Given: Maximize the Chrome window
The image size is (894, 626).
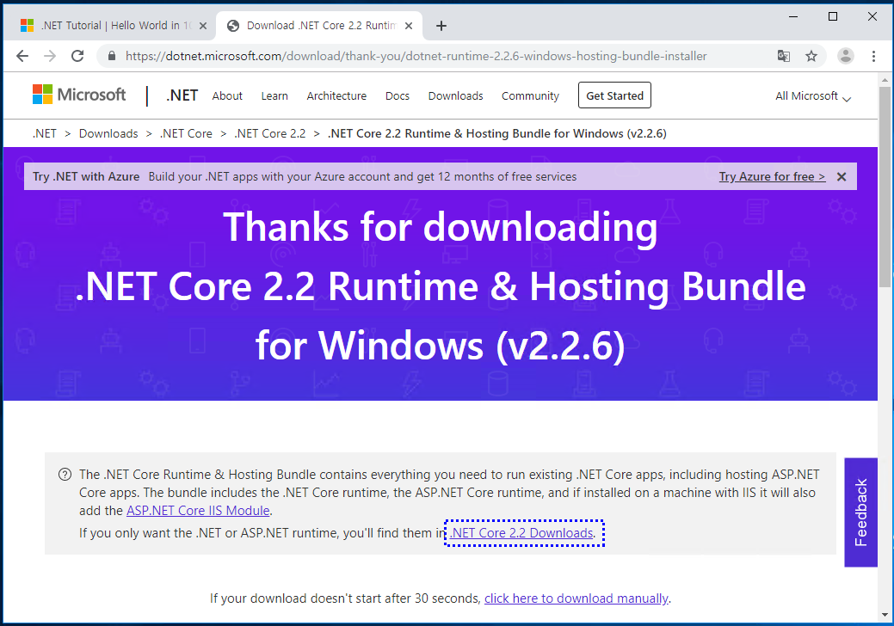Looking at the screenshot, I should [x=832, y=16].
